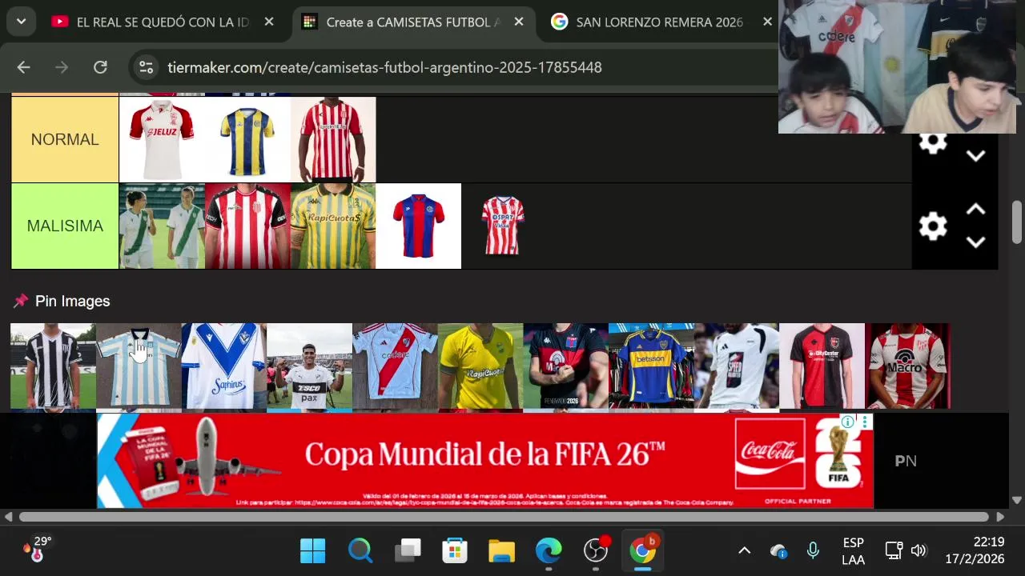1025x576 pixels.
Task: Click the tiermaker.com URL address field
Action: point(384,67)
